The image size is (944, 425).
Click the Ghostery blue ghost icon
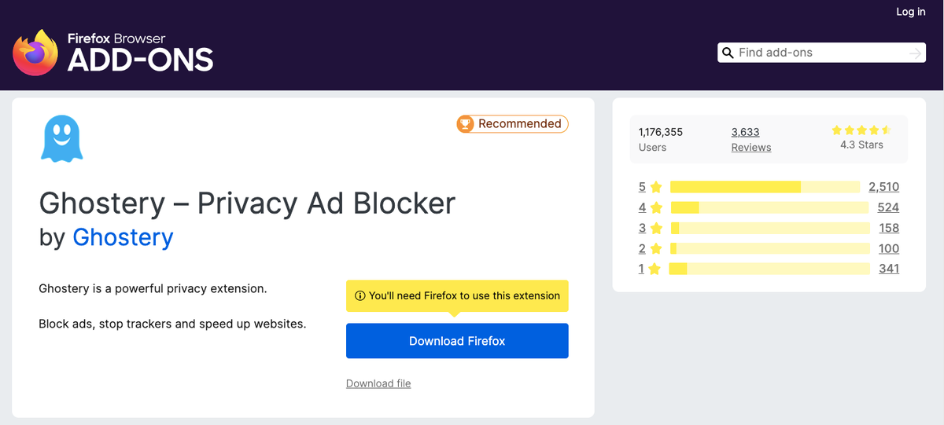tap(61, 138)
